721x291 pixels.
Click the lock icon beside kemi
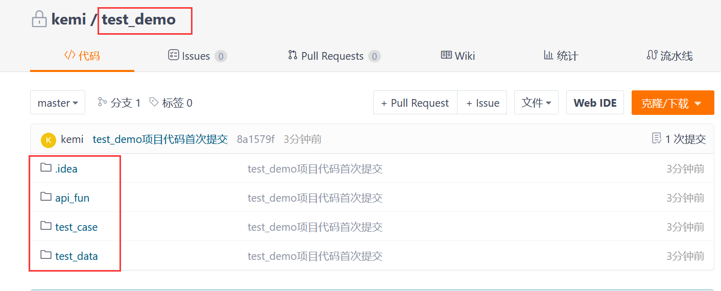point(39,20)
